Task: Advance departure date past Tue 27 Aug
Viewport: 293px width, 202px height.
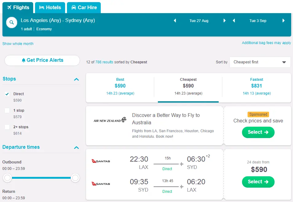Action: [225, 21]
